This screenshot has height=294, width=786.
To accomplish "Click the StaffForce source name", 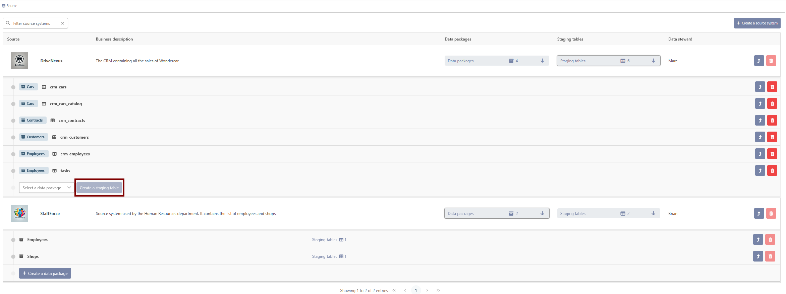I will [x=50, y=214].
